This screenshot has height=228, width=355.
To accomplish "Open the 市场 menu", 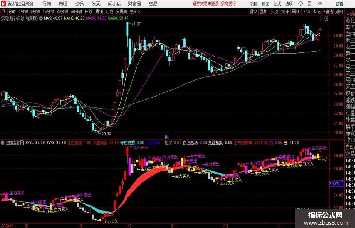I will (63, 4).
